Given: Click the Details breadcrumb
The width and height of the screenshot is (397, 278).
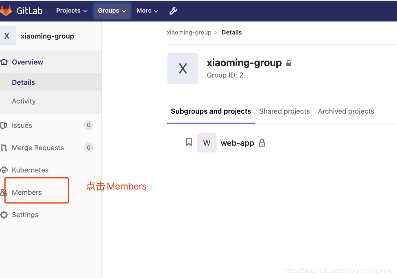Looking at the screenshot, I should coord(231,32).
